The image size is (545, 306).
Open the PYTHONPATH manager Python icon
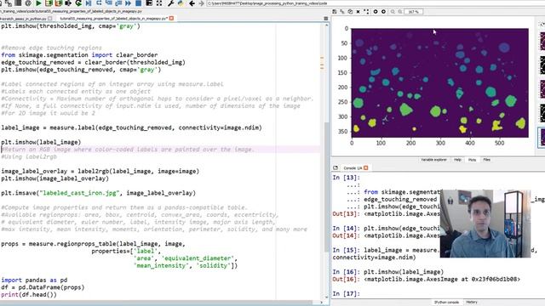[181, 3]
